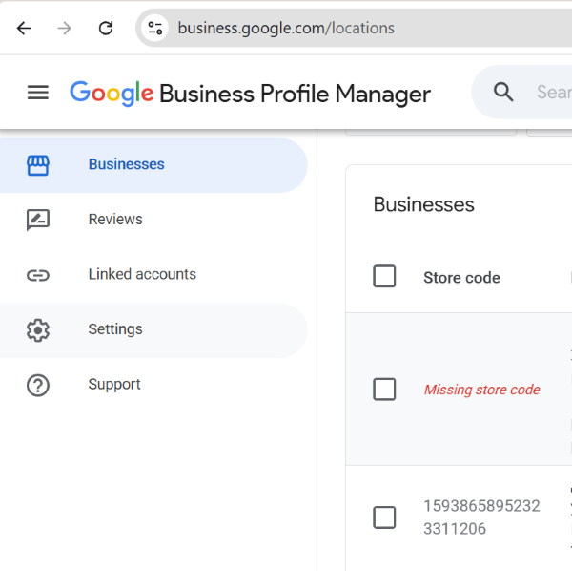572x571 pixels.
Task: Check the box for store 1593865895232 3311206
Action: (x=384, y=518)
